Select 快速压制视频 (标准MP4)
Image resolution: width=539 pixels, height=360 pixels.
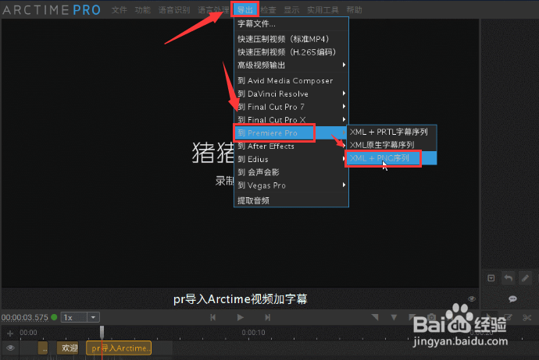click(291, 39)
